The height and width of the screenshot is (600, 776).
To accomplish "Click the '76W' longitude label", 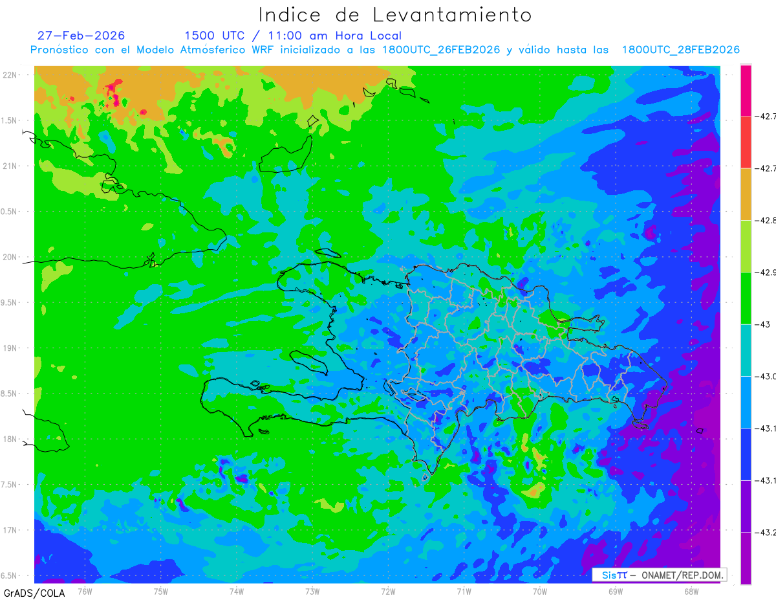I will coord(85,591).
